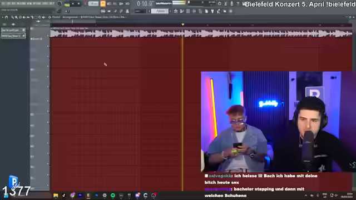The width and height of the screenshot is (356, 200).
Task: Click the master volume knob
Action: point(59,4)
